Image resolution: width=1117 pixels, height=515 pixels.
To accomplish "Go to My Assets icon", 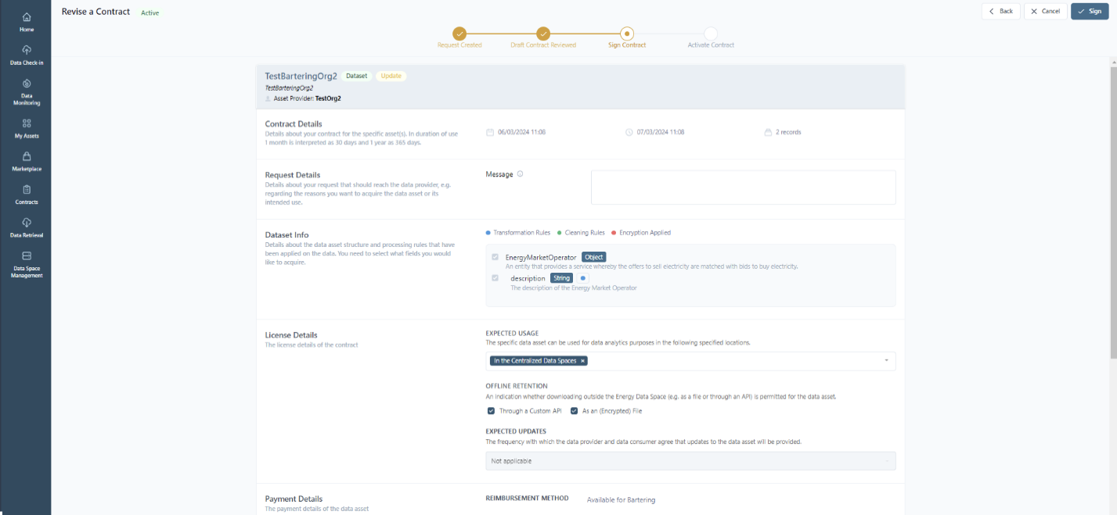I will (x=27, y=123).
